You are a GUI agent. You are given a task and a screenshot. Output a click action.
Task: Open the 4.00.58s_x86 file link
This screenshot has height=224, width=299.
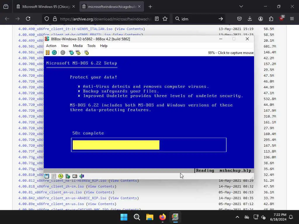click(31, 52)
